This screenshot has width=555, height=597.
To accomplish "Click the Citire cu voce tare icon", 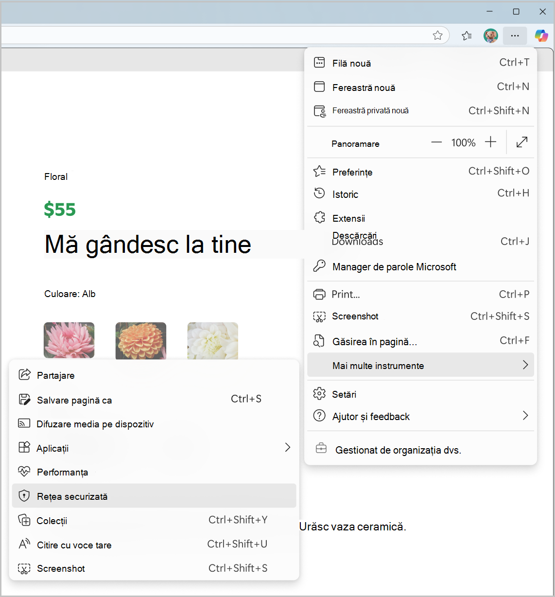I will coord(24,544).
